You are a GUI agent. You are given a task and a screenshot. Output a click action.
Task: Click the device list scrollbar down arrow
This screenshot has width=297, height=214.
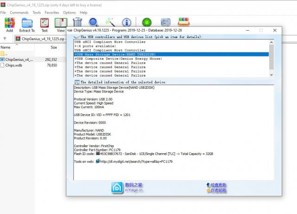[x=271, y=74]
